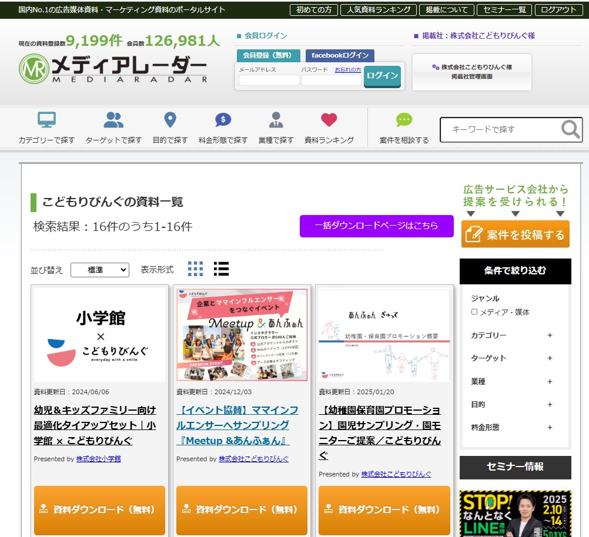Open 【イベント協賛】ママインフルエンサー document title link

[237, 425]
